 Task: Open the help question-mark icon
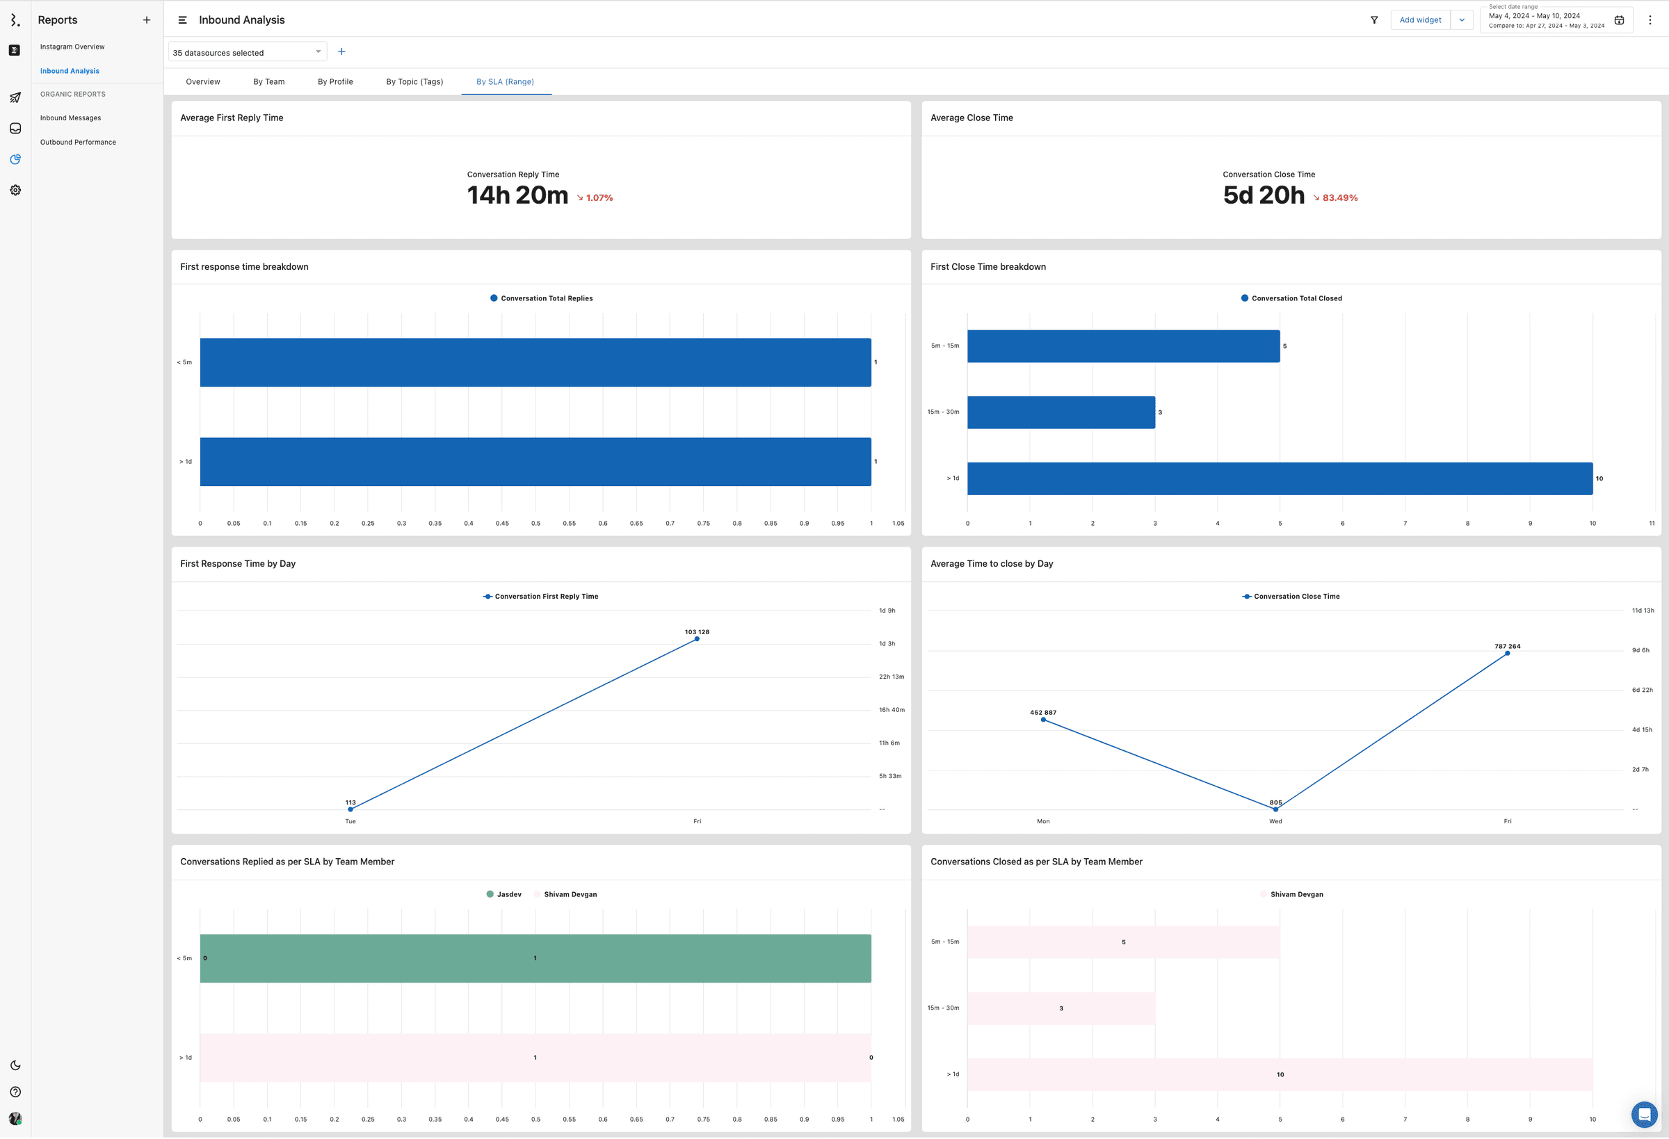pyautogui.click(x=15, y=1092)
